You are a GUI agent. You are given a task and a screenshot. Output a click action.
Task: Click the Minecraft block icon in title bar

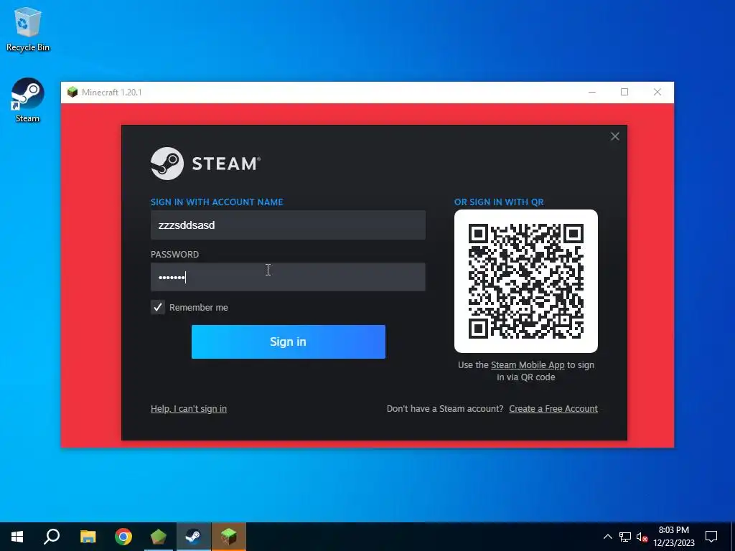click(72, 92)
